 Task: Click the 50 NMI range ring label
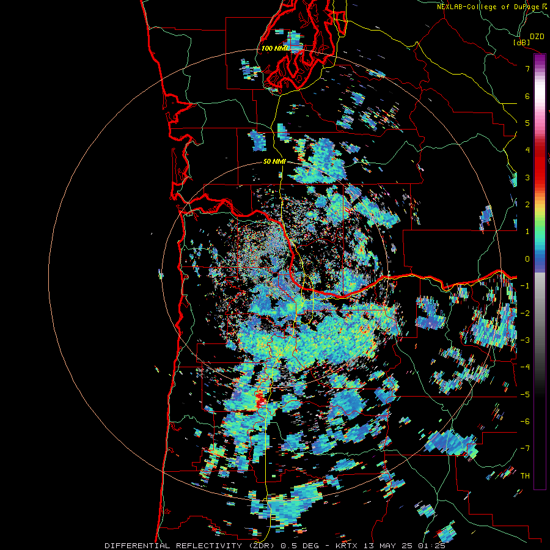[x=274, y=161]
